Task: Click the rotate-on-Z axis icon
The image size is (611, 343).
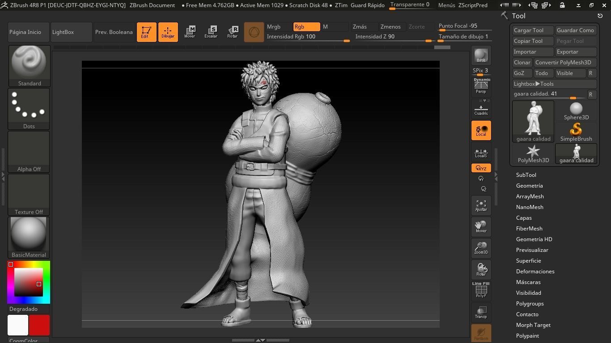Action: point(484,189)
